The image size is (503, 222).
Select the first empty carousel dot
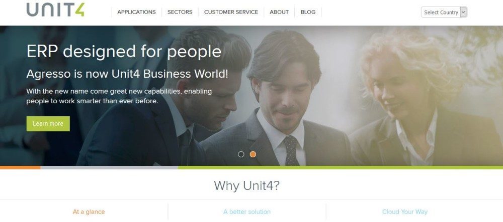241,154
